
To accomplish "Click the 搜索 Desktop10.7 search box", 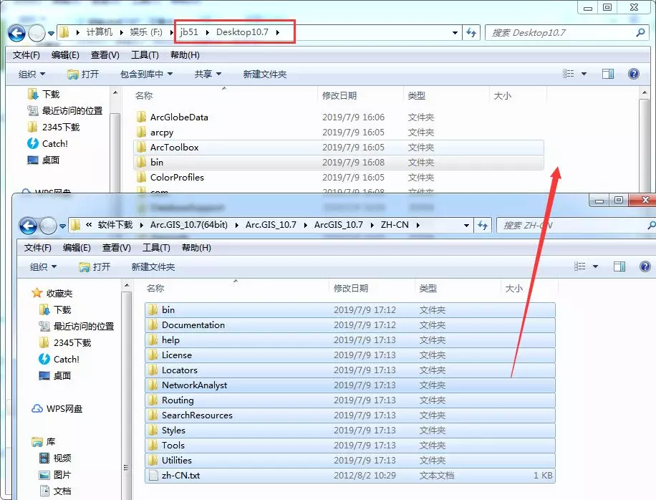I will [559, 32].
